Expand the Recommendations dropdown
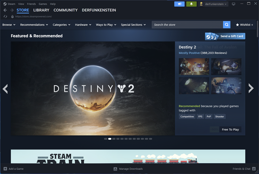Image resolution: width=259 pixels, height=174 pixels. pyautogui.click(x=34, y=25)
